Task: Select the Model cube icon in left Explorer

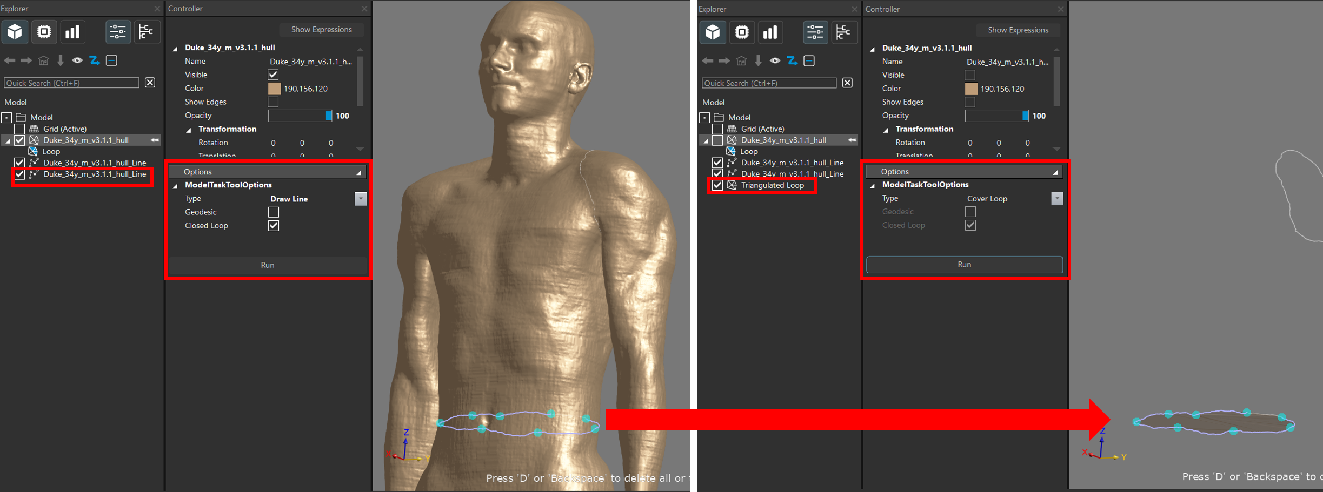Action: point(15,32)
